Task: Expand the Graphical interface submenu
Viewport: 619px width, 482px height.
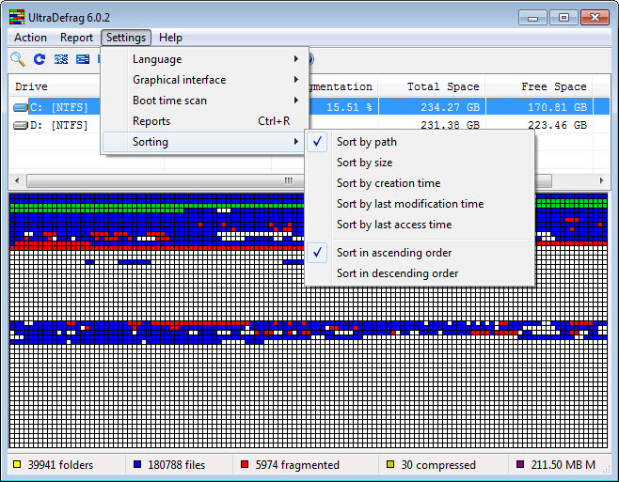Action: [x=204, y=80]
